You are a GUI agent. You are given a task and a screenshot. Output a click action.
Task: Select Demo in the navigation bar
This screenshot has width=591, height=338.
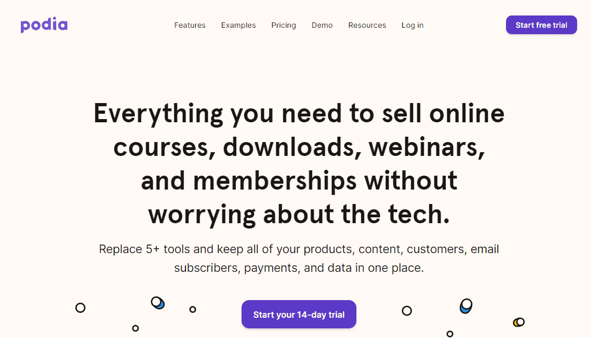(322, 25)
